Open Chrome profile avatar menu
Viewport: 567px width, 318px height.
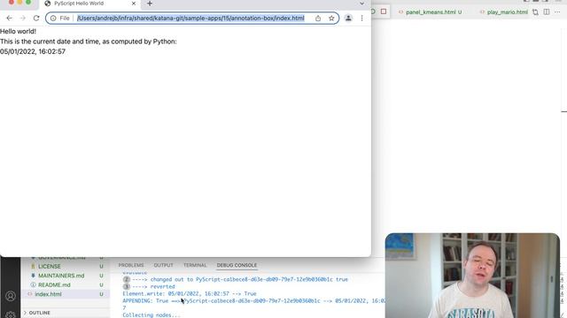(x=348, y=18)
